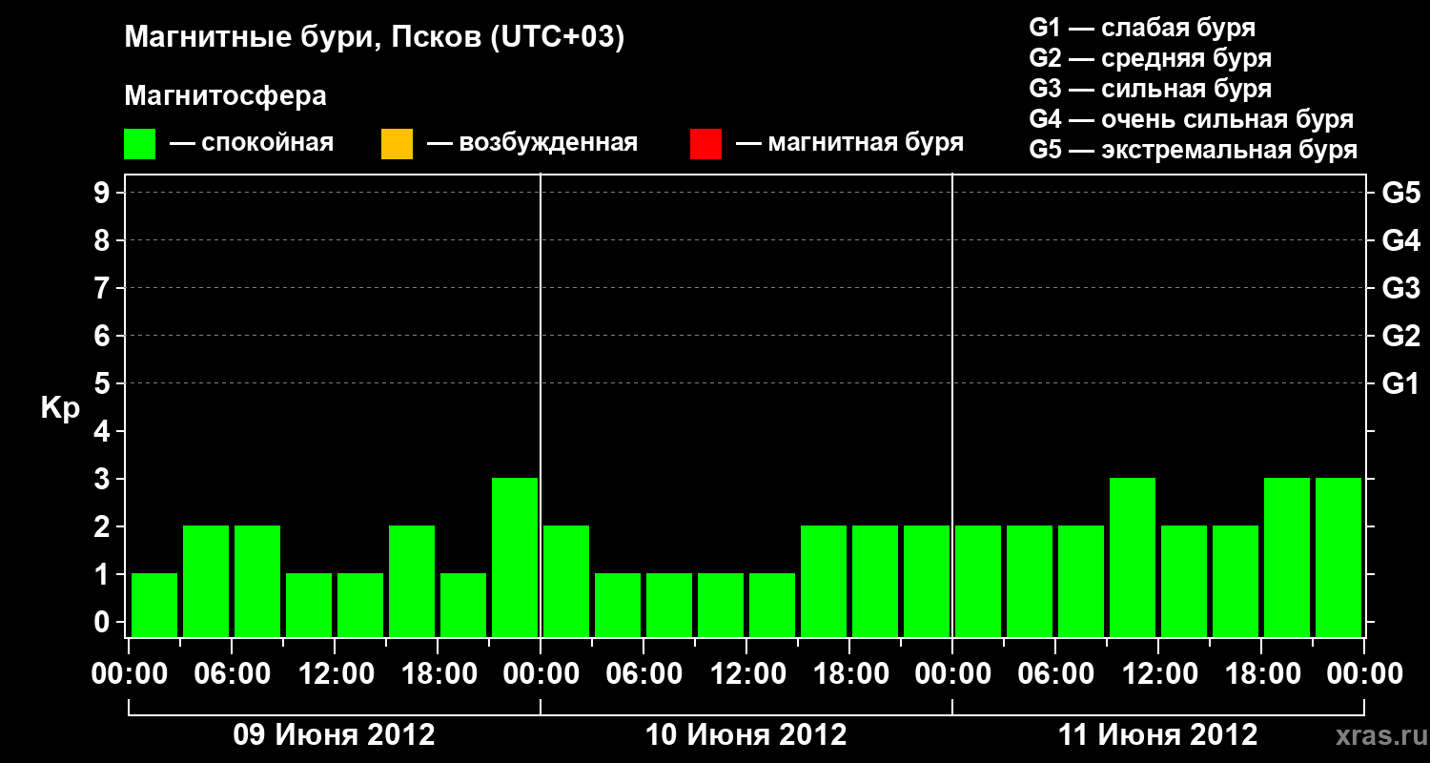This screenshot has width=1430, height=763.
Task: Click the green calm magnetosphere swatch
Action: pos(140,144)
